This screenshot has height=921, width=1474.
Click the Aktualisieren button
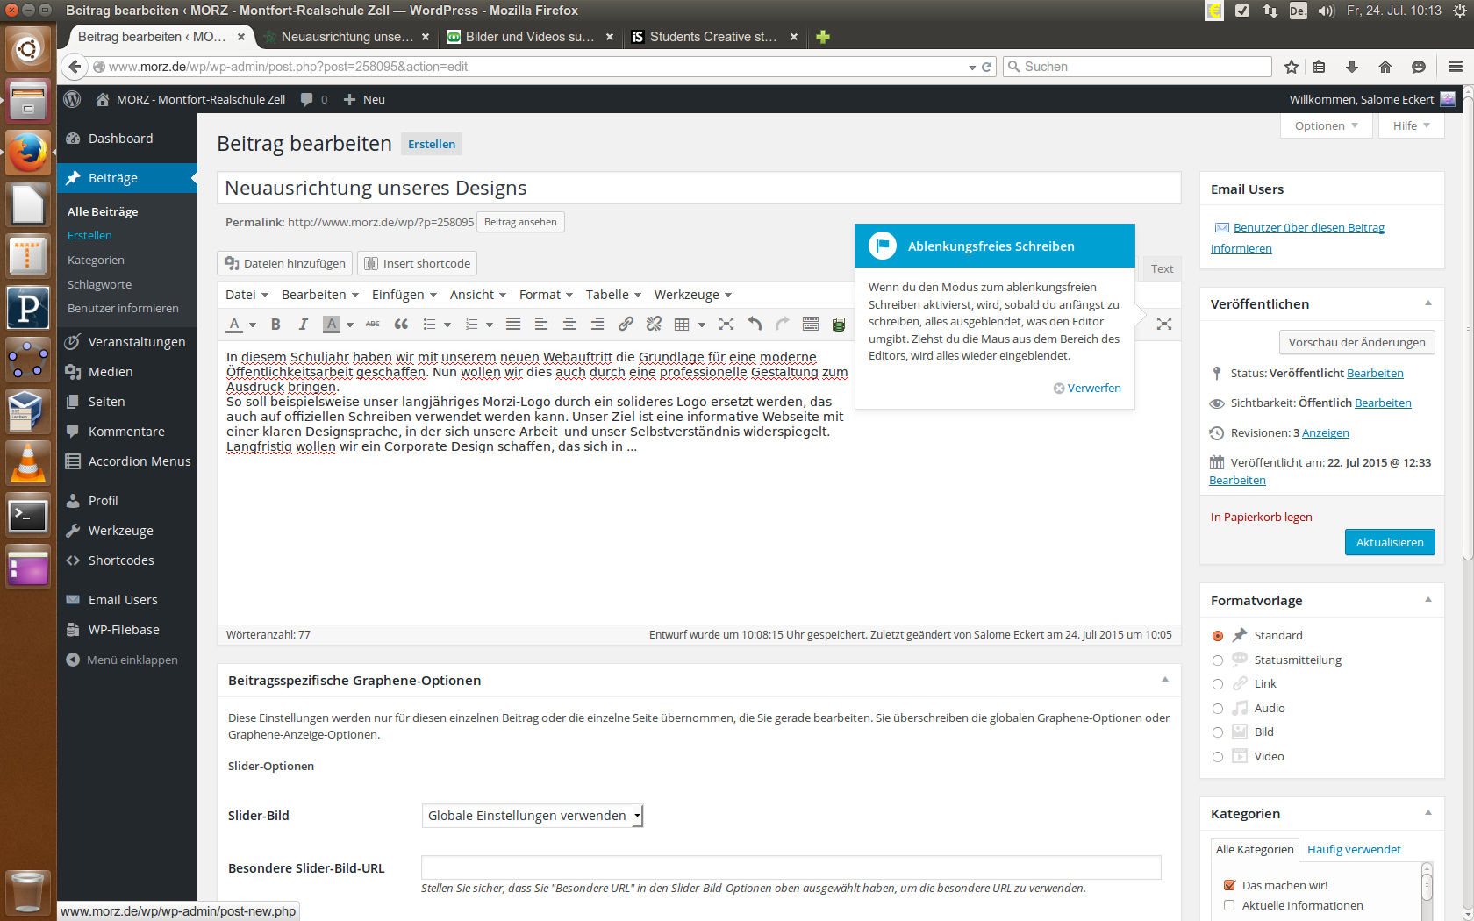[1390, 542]
